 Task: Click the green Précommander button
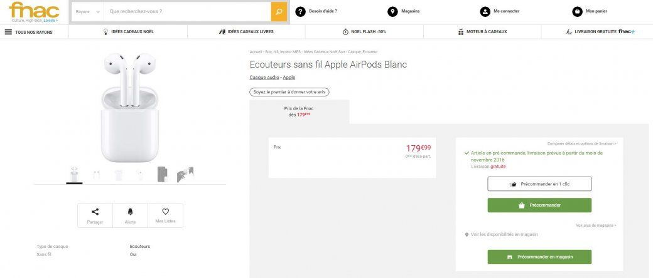(539, 205)
